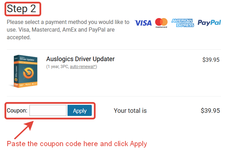Click the Visa payment logo
Image resolution: width=239 pixels, height=151 pixels.
pyautogui.click(x=143, y=23)
